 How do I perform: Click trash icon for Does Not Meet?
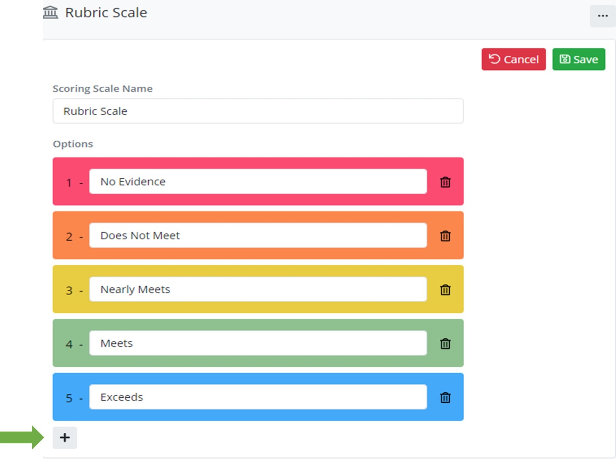coord(445,236)
